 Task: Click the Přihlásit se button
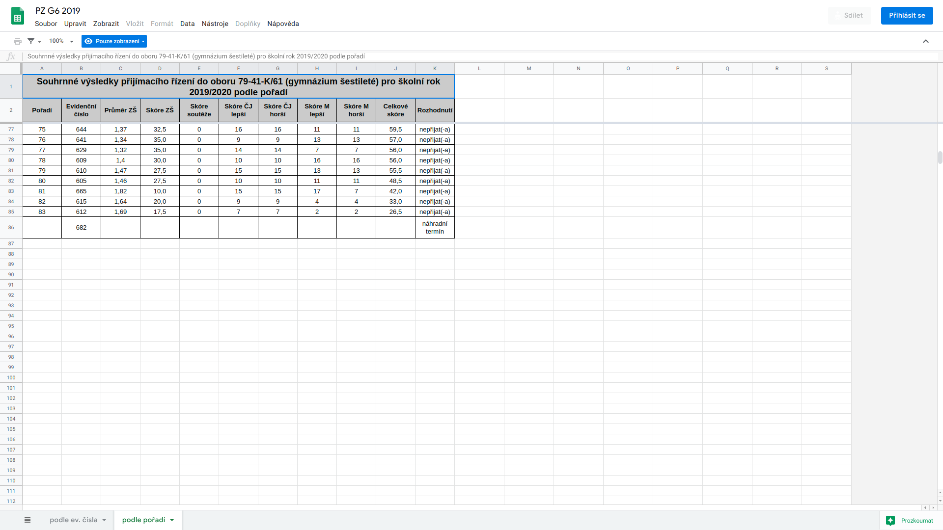[x=907, y=16]
